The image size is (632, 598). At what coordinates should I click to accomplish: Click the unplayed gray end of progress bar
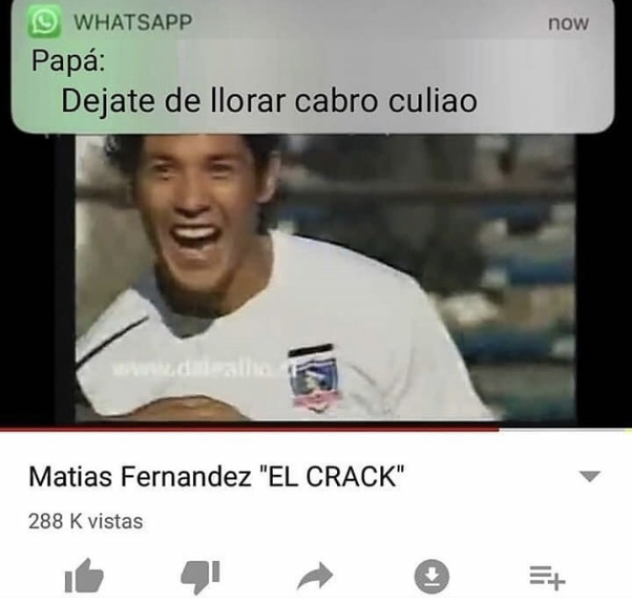(x=565, y=430)
